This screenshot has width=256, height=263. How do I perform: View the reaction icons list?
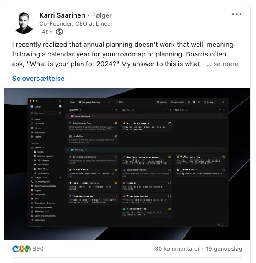22,248
